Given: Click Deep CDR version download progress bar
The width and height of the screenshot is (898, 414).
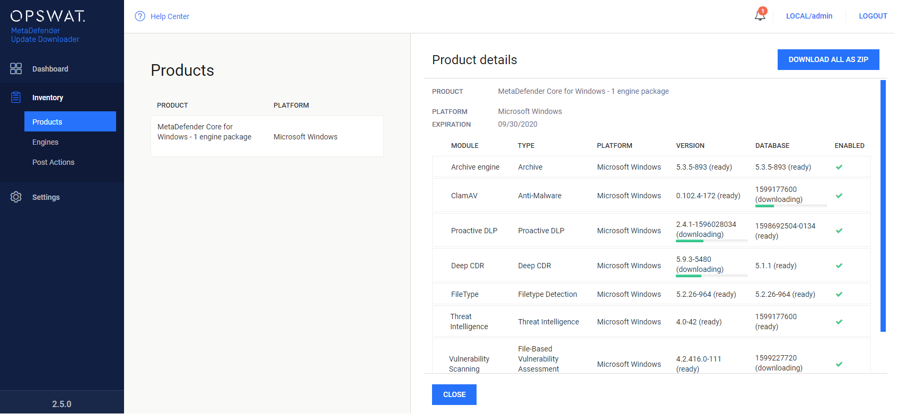Looking at the screenshot, I should [711, 276].
